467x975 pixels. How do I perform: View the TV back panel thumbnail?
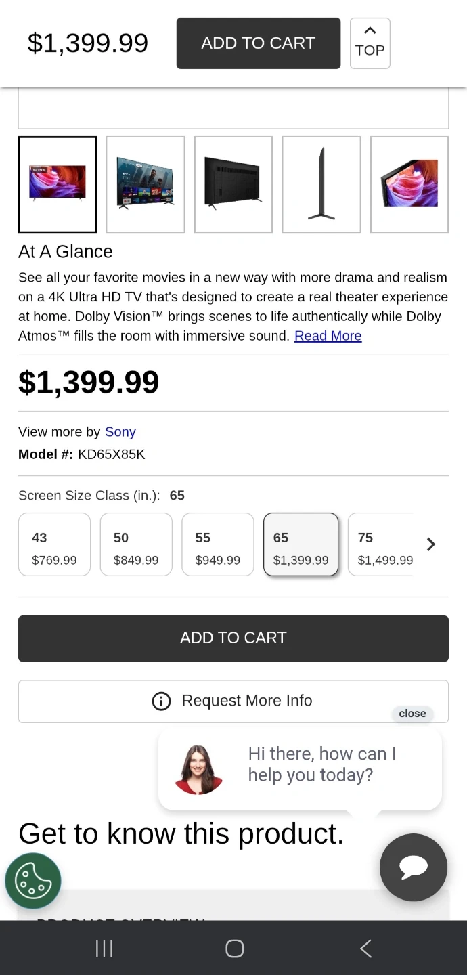point(234,184)
